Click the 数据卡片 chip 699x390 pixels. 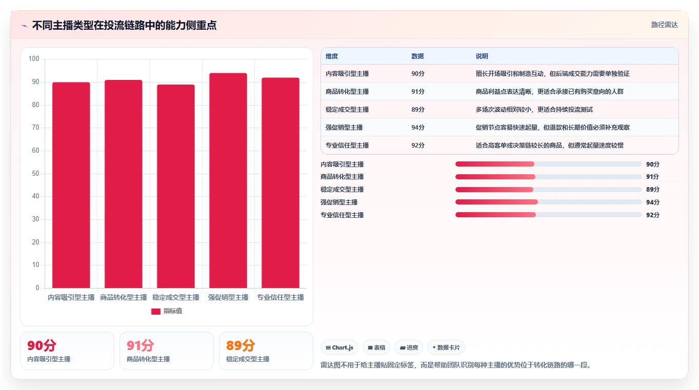[x=446, y=347]
